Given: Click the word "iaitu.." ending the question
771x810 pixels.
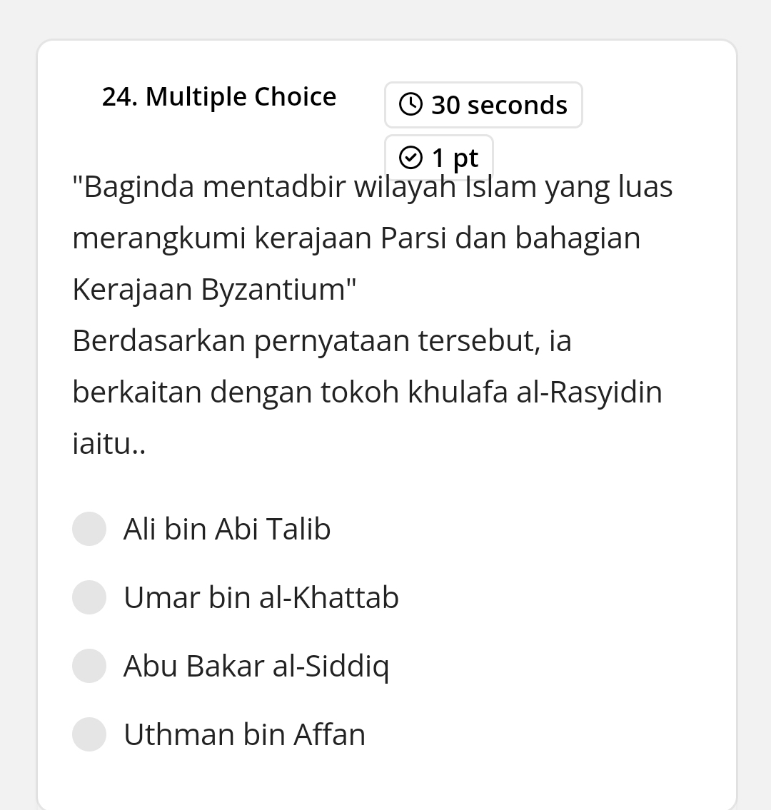Looking at the screenshot, I should tap(109, 443).
